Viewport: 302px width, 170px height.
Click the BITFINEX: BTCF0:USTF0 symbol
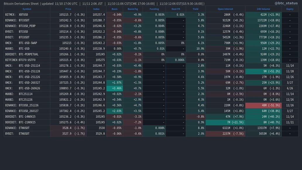point(22,60)
